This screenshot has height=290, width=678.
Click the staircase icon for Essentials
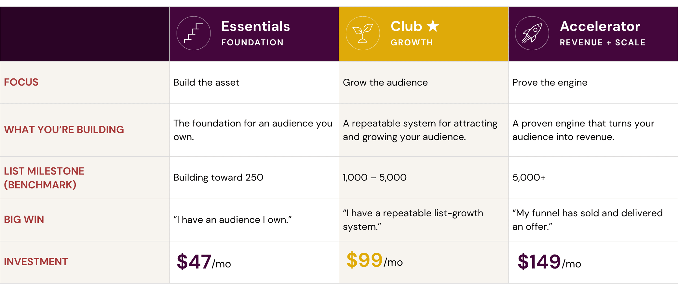point(194,33)
